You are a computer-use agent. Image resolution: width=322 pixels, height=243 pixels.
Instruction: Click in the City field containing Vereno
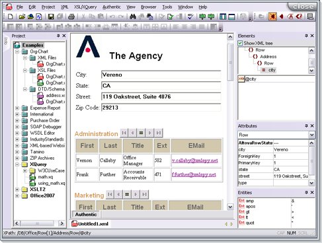click(x=161, y=75)
